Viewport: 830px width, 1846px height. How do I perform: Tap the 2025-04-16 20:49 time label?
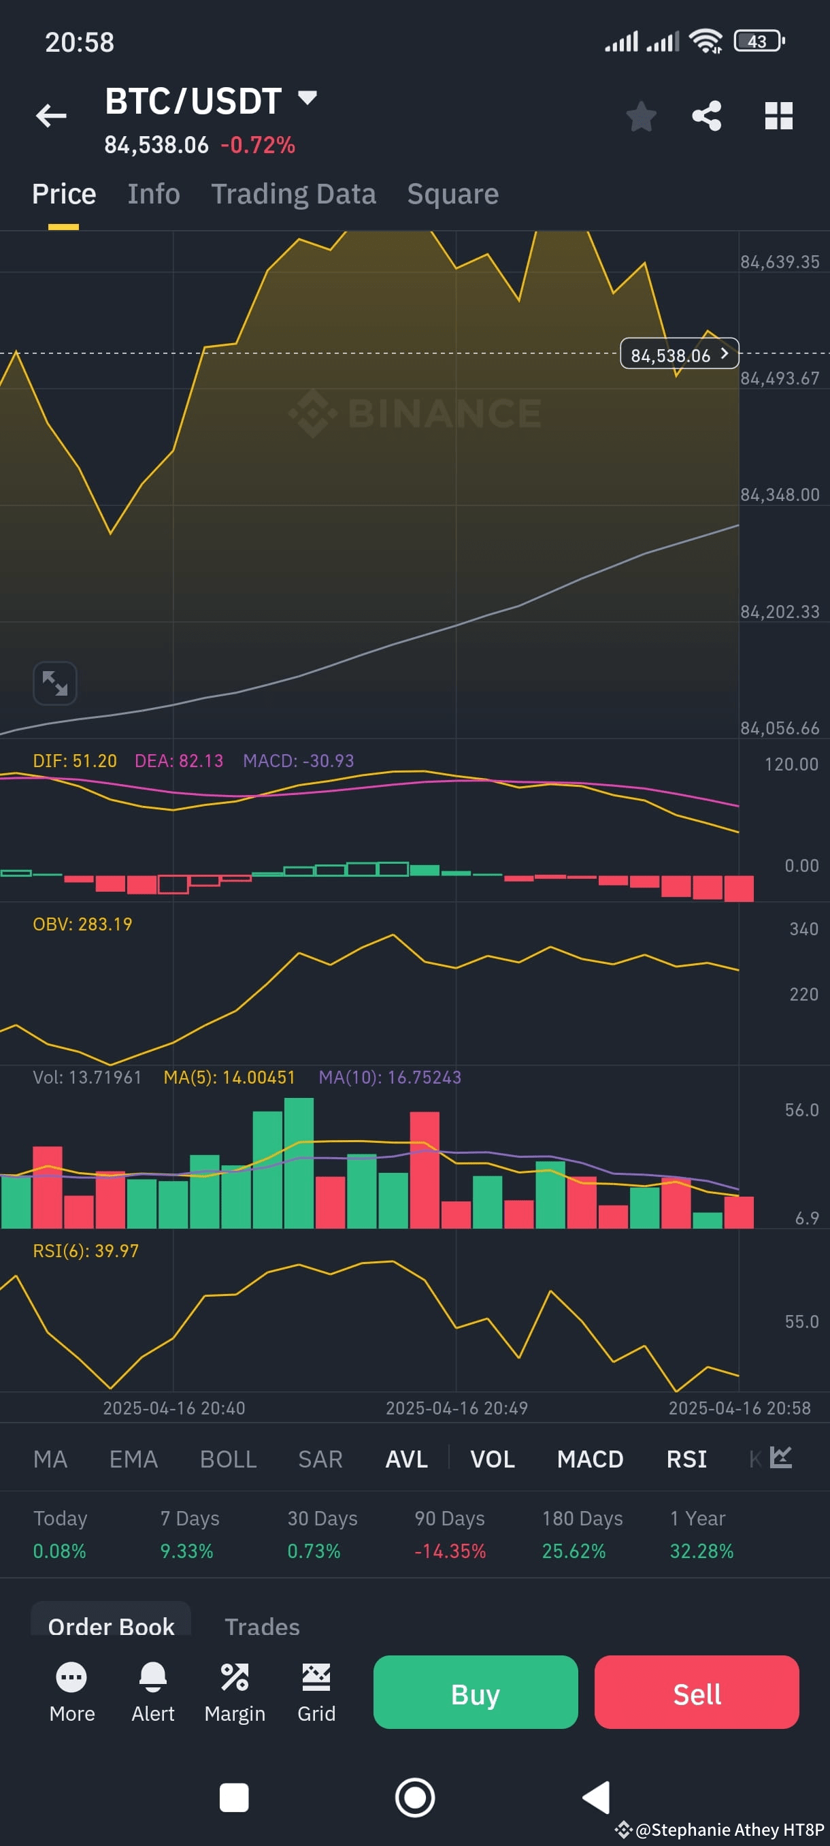[x=457, y=1408]
